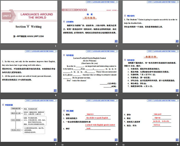Click the red answer 'improve' on slide 8
180x146 pixels.
(90, 114)
